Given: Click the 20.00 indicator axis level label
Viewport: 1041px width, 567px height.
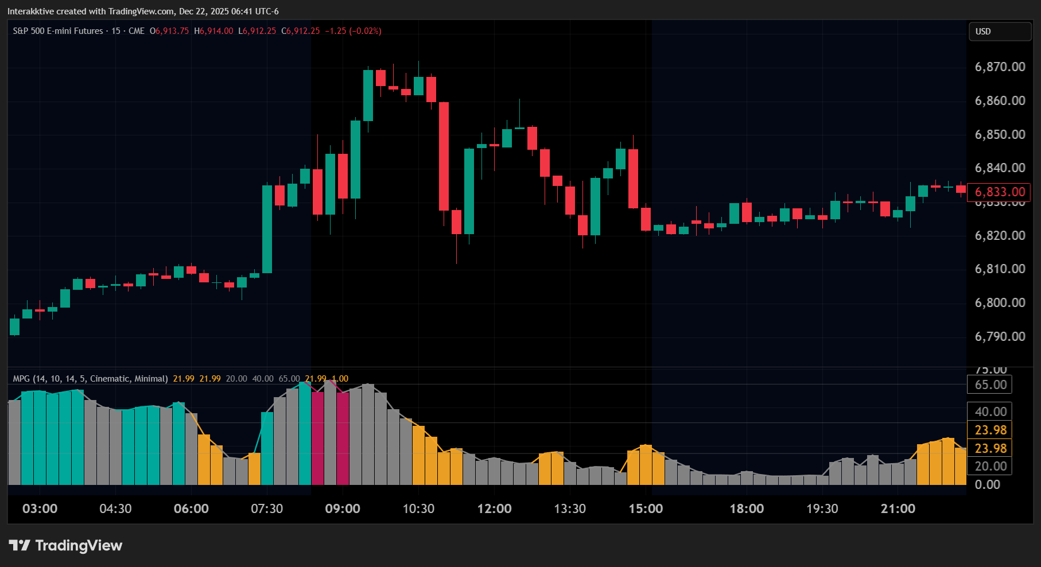Looking at the screenshot, I should [990, 466].
